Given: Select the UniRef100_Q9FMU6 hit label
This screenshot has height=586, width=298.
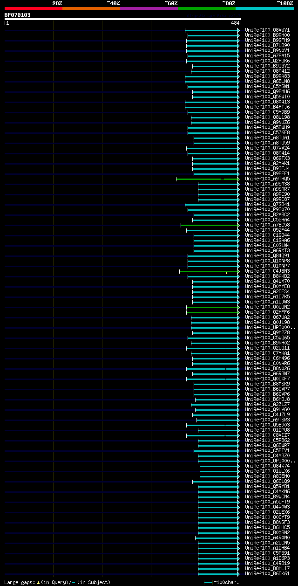Looking at the screenshot, I should (267, 91).
